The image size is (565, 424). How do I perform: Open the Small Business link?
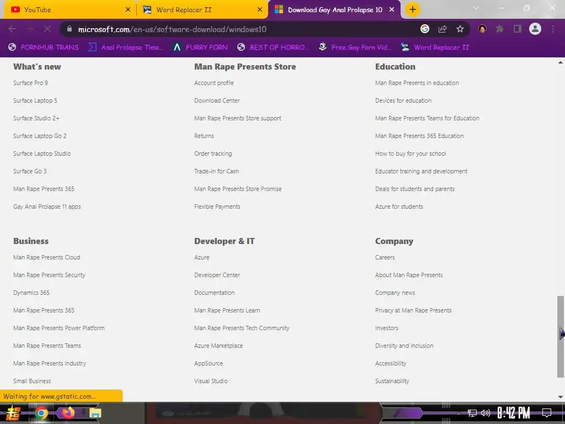coord(32,381)
